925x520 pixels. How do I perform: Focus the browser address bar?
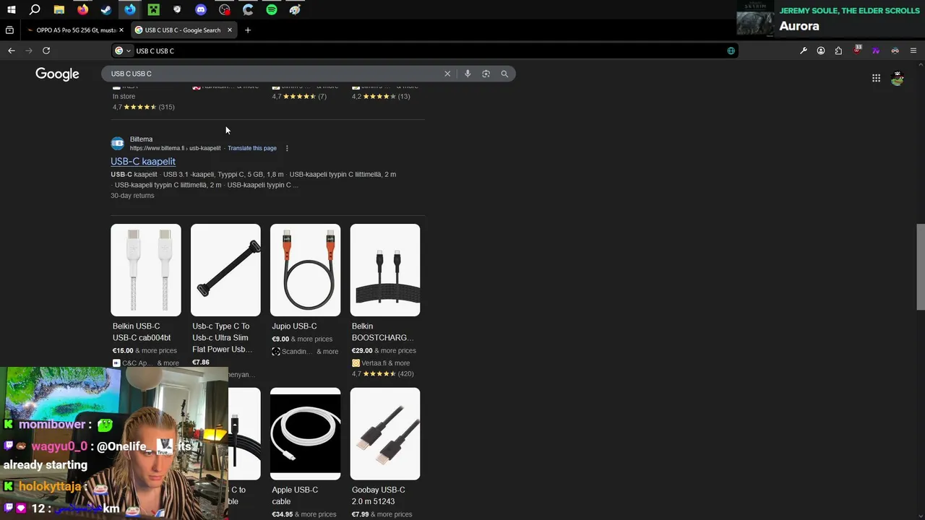click(x=426, y=51)
